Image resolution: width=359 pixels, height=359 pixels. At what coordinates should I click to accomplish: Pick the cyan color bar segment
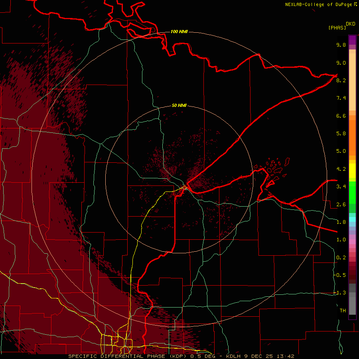352,219
